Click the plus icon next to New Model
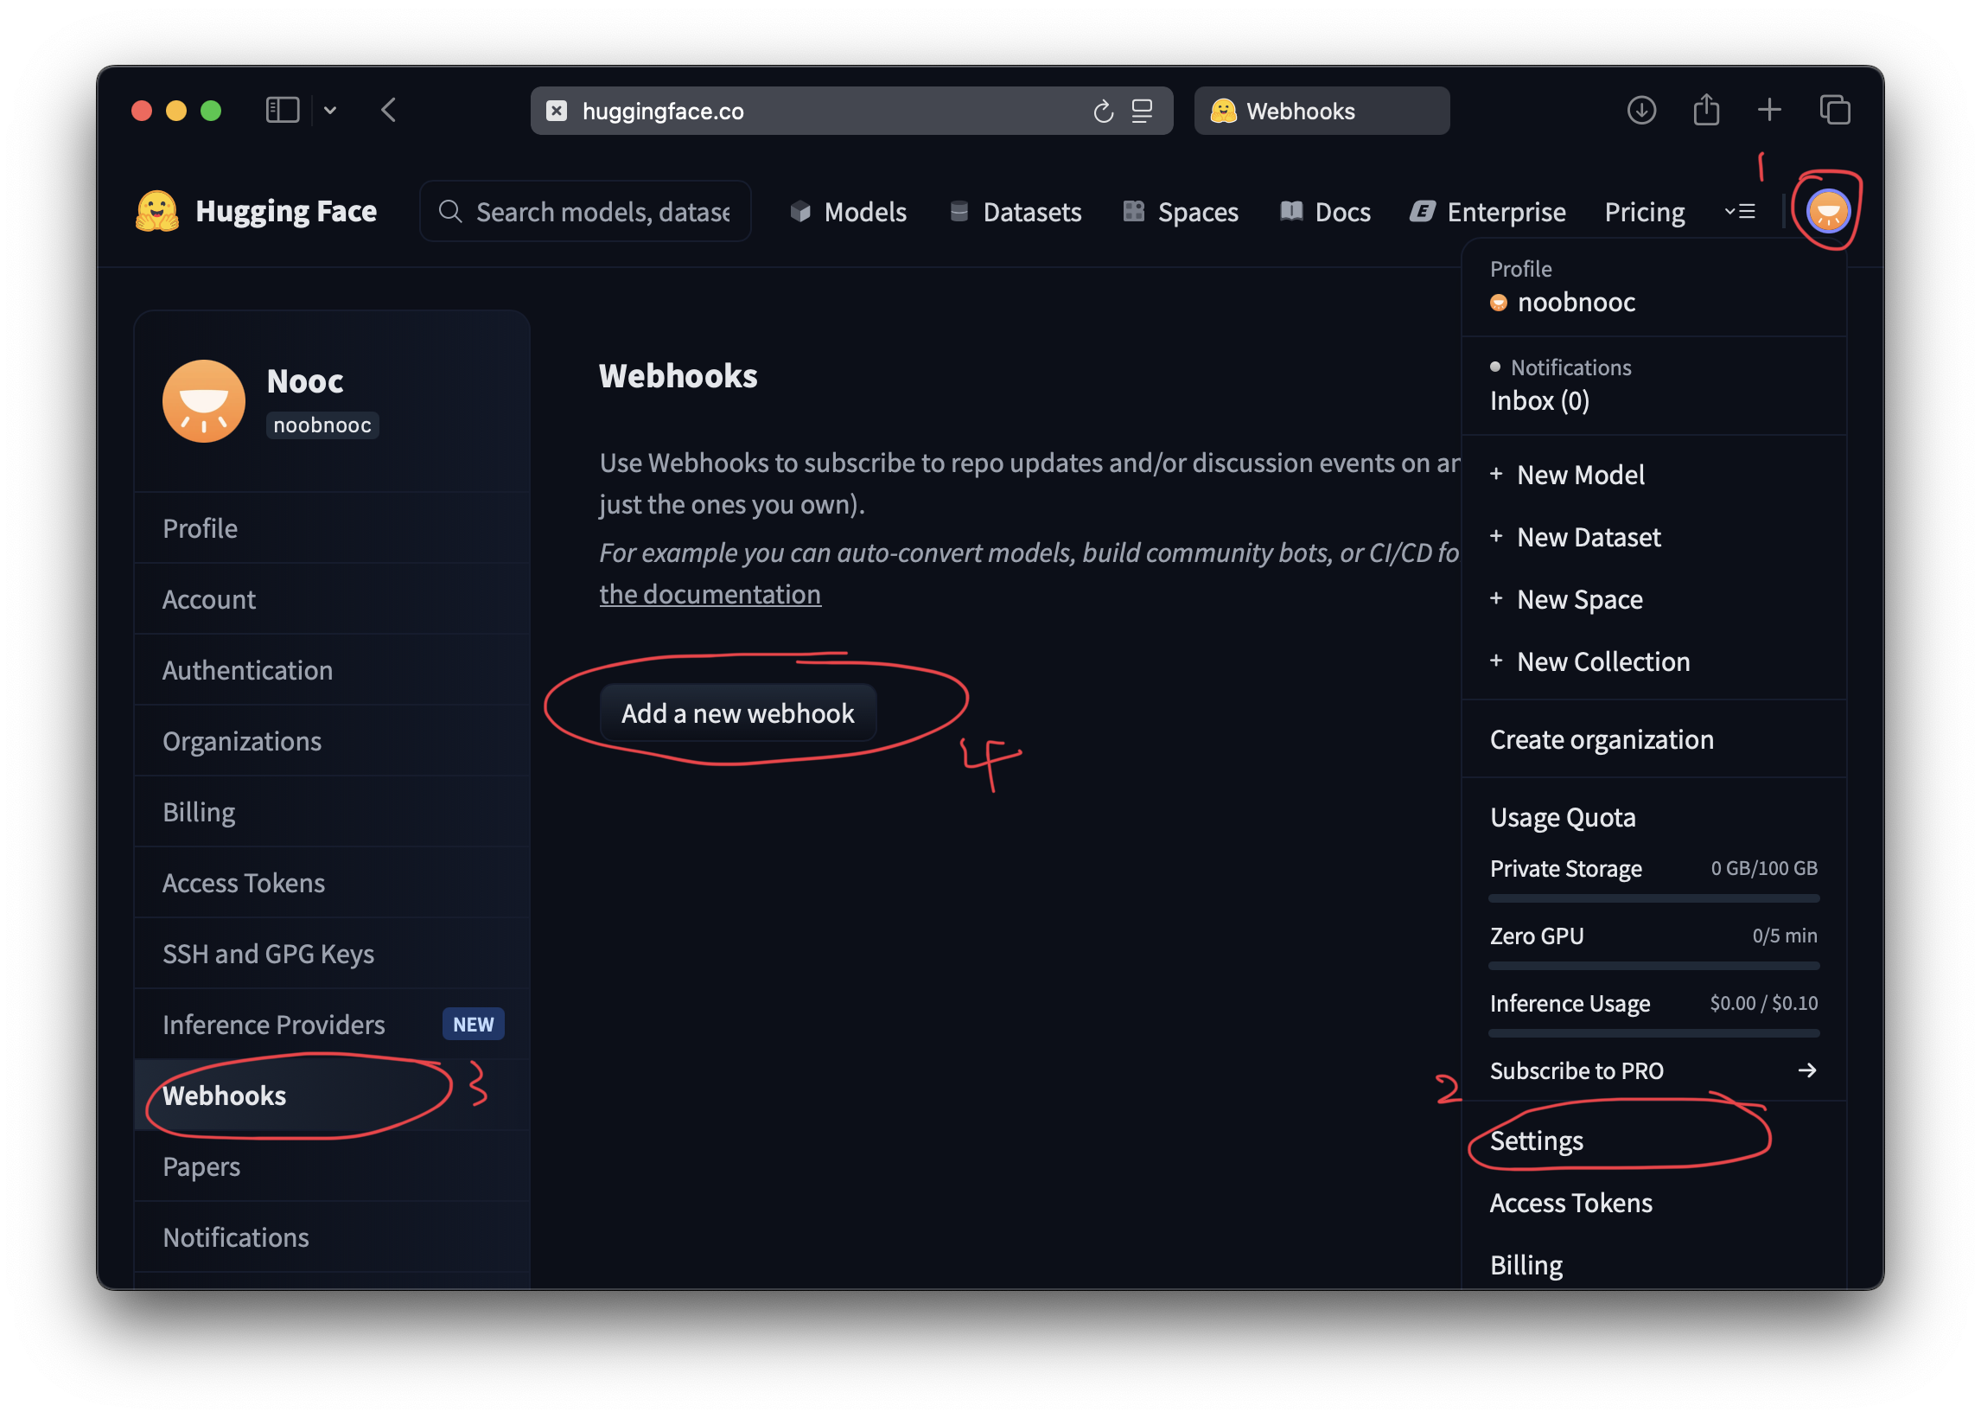The image size is (1981, 1418). point(1496,473)
